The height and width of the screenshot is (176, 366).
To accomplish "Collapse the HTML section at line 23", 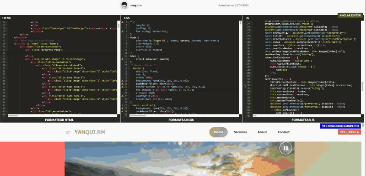I will coord(7,44).
